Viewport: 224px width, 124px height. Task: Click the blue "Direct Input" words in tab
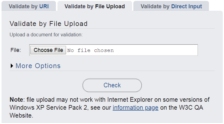point(187,6)
